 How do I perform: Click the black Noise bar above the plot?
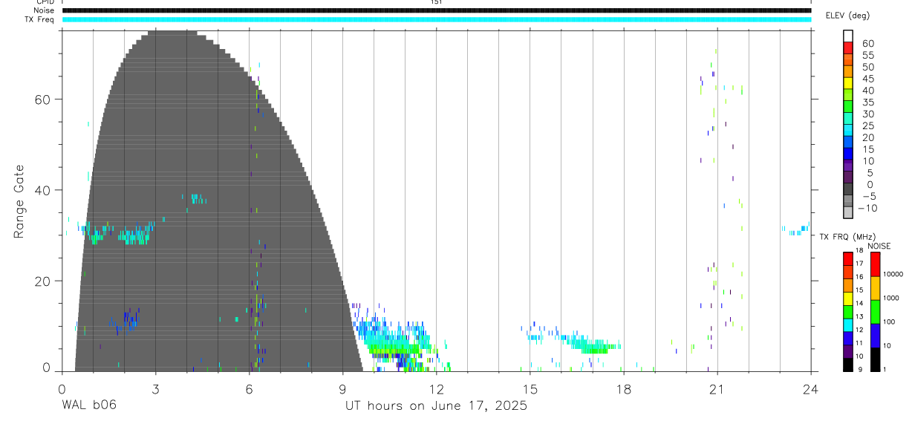pos(436,10)
